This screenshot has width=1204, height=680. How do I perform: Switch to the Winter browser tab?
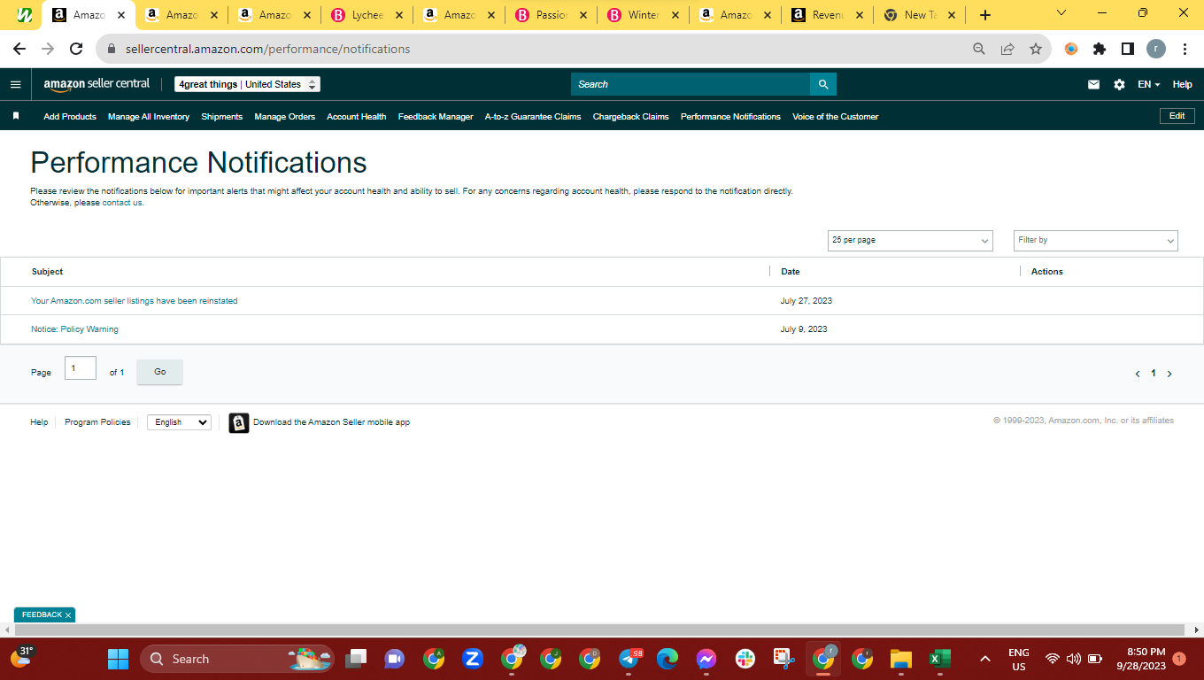click(x=643, y=15)
